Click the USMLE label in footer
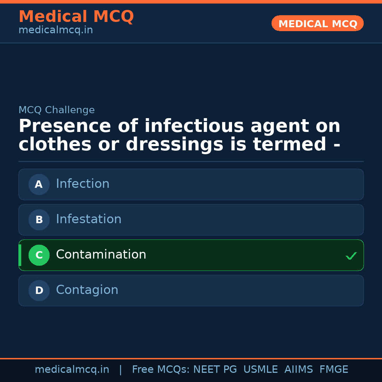This screenshot has width=382, height=382. (260, 370)
